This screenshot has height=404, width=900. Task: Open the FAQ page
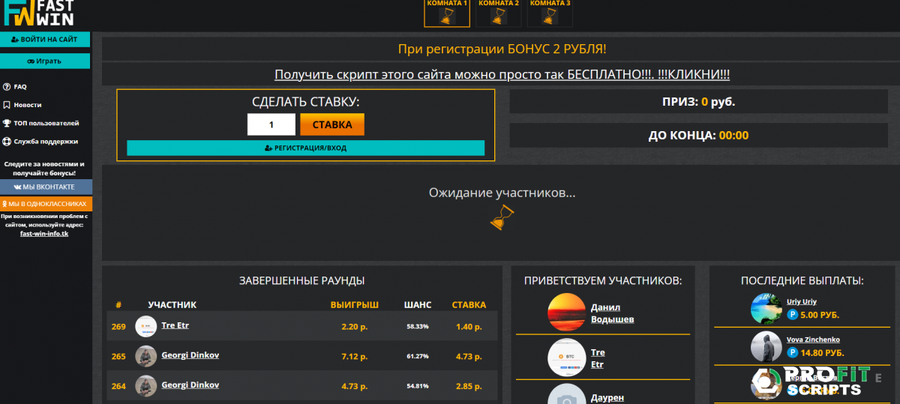[x=19, y=87]
